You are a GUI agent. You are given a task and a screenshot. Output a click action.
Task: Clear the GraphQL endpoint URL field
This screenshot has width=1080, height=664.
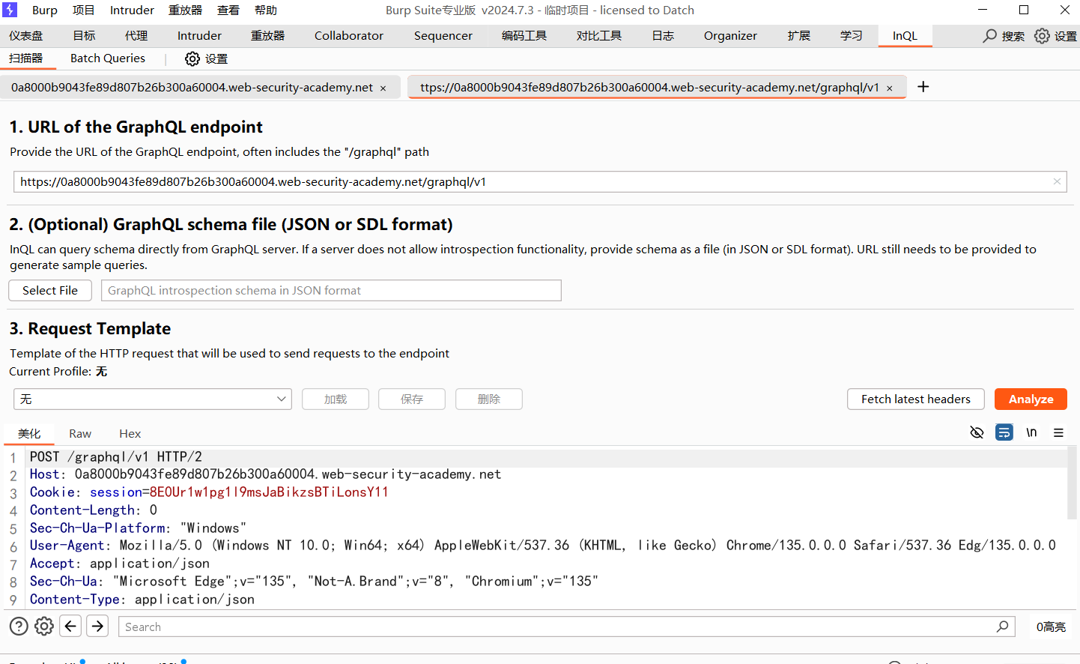point(1057,181)
